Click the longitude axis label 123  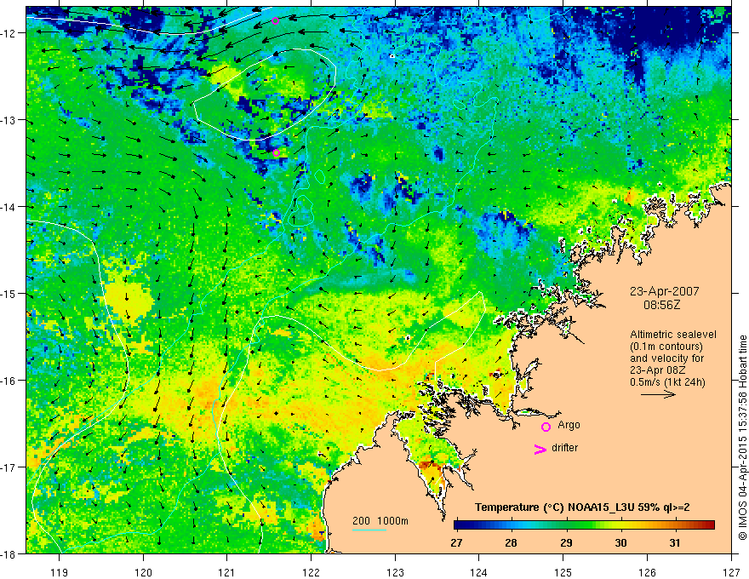click(x=395, y=572)
